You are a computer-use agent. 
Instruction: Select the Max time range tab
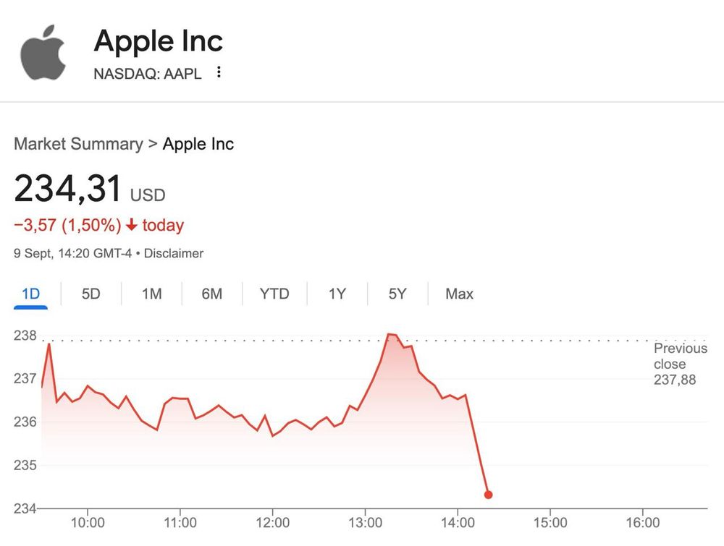coord(459,294)
